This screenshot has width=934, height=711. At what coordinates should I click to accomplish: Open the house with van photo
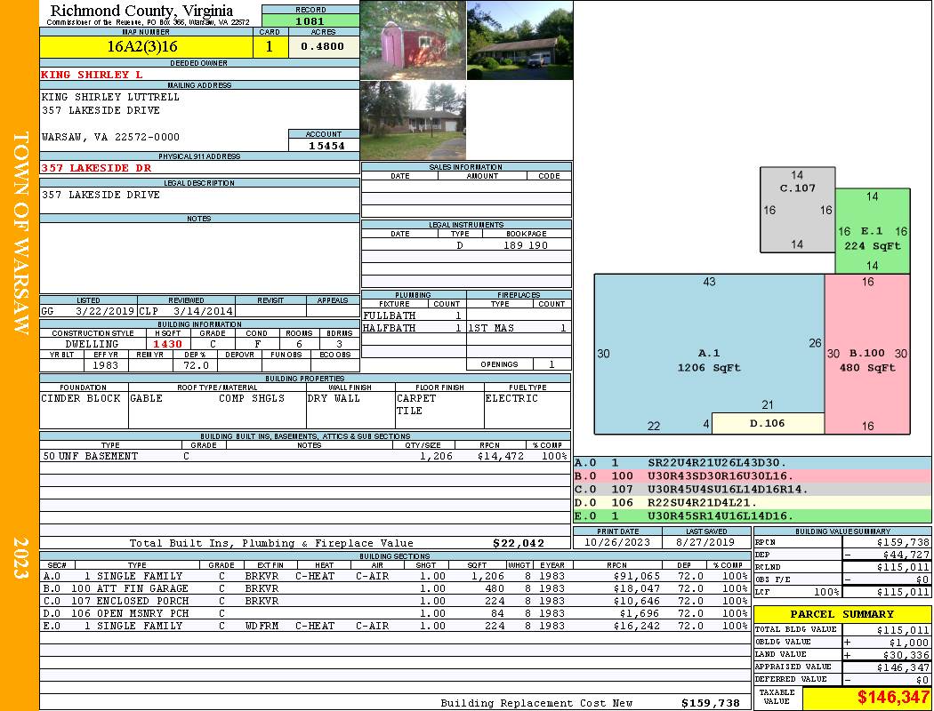pyautogui.click(x=520, y=41)
